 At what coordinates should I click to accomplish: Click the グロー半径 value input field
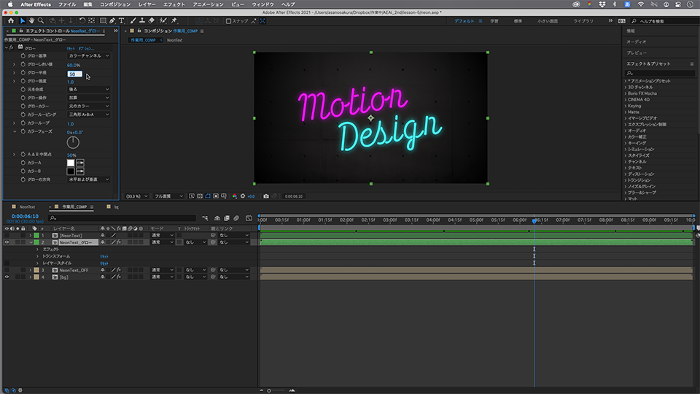[74, 74]
